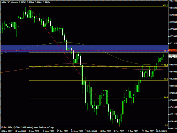Click the 13 Jan 2008 date label
The width and height of the screenshot is (177, 133).
[20, 131]
